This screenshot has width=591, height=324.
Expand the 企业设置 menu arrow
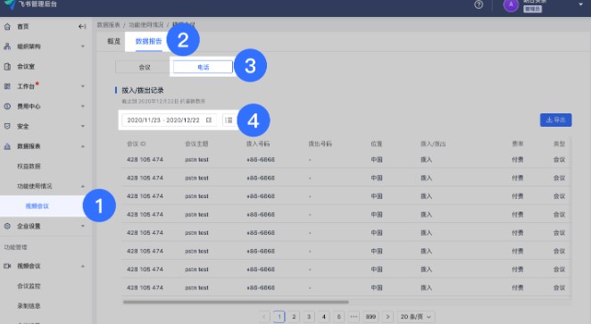(82, 226)
